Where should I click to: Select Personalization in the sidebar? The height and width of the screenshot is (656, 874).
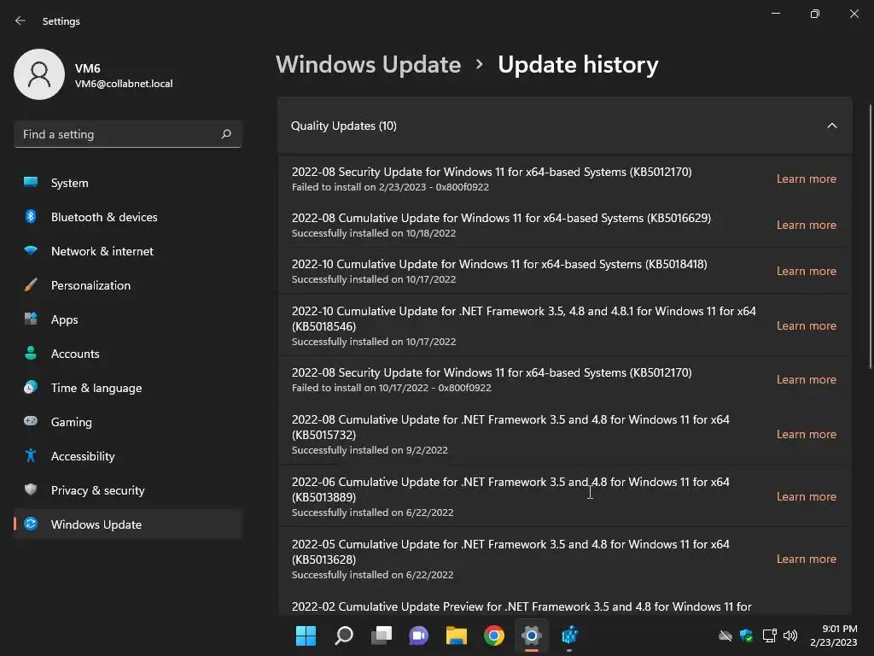128,285
